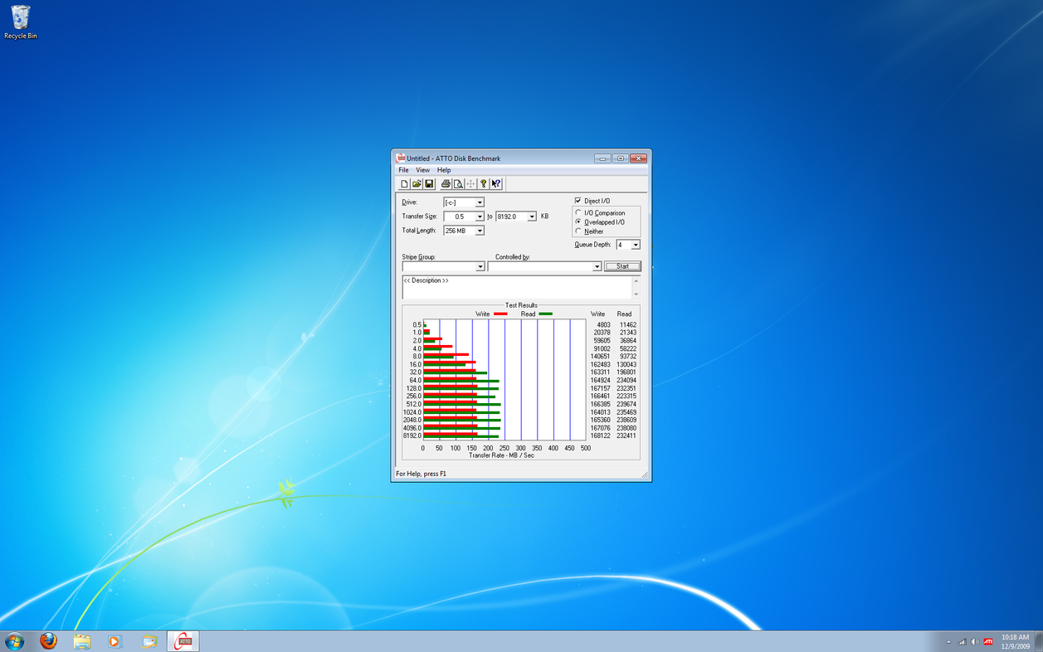The image size is (1043, 652).
Task: Click the 'Transfer Rate - MB / Sec' axis title
Action: click(x=501, y=455)
